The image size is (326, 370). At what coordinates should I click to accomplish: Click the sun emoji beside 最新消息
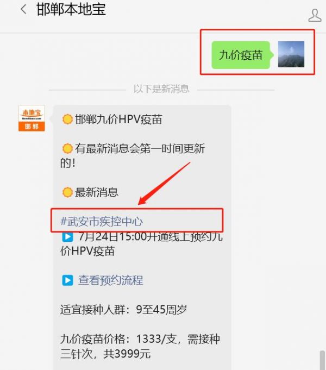point(67,192)
